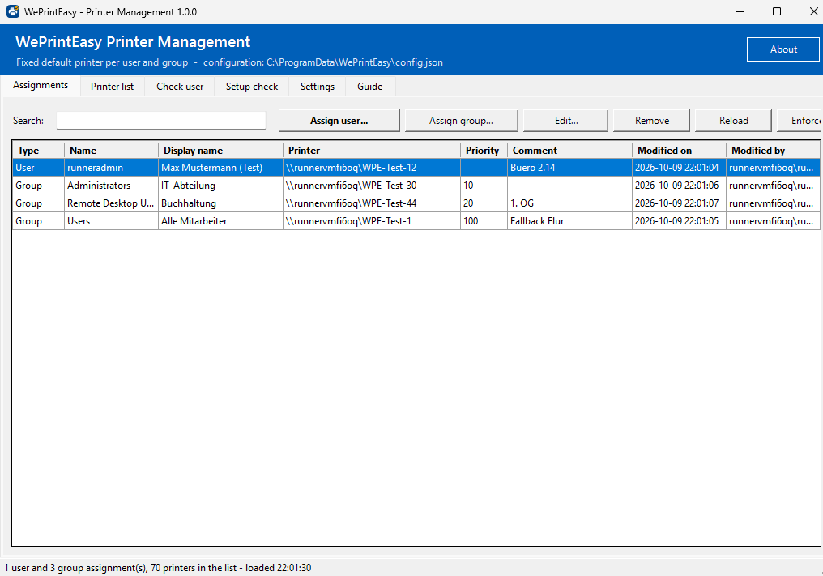This screenshot has width=823, height=576.
Task: Click the Fallback Flur comment cell
Action: (569, 221)
